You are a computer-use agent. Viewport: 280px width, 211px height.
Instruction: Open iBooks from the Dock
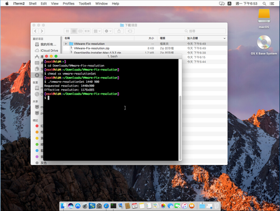(x=192, y=206)
